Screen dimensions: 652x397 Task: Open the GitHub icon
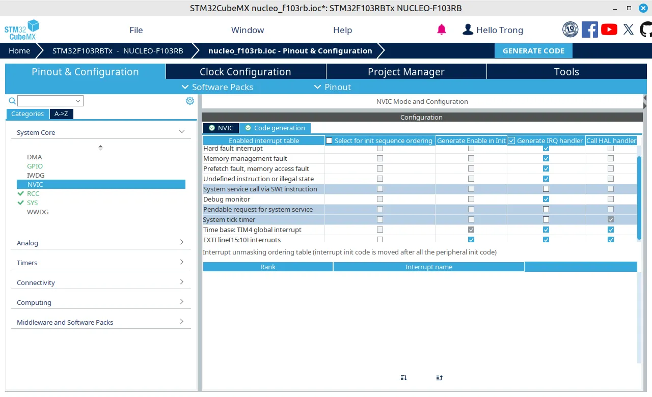646,30
